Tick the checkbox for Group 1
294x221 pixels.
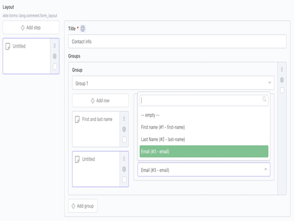(x=282, y=90)
